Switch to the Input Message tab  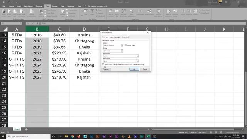point(115,37)
